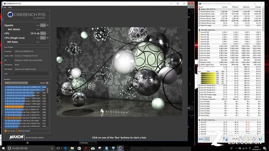Select ranking row 1, Core i9-7980XE CPU
The width and height of the screenshot is (269, 151).
(25, 87)
